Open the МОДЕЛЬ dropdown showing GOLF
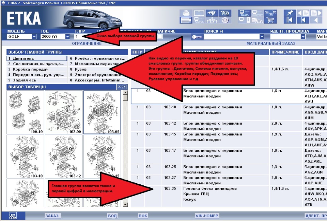 pos(34,37)
